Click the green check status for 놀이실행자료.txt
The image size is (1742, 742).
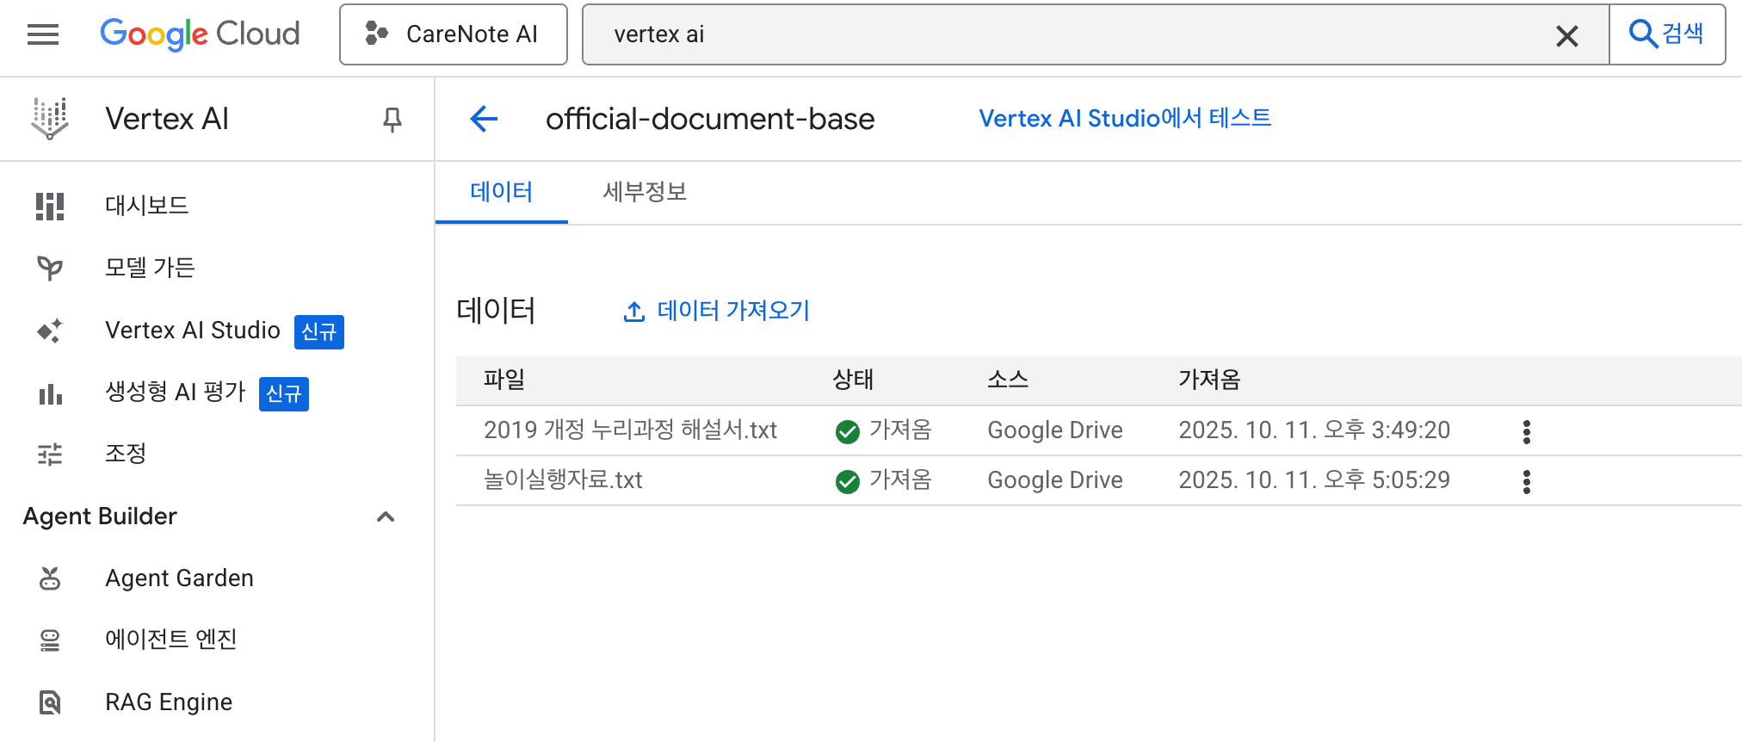click(x=848, y=481)
